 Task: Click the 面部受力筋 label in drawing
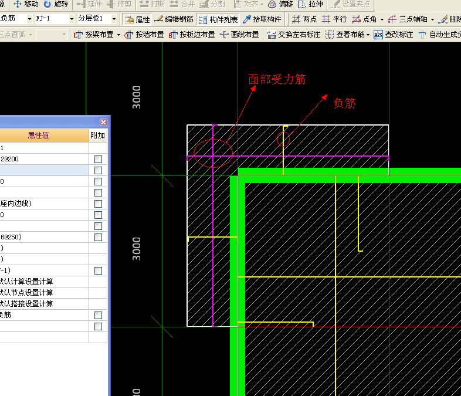(x=277, y=79)
